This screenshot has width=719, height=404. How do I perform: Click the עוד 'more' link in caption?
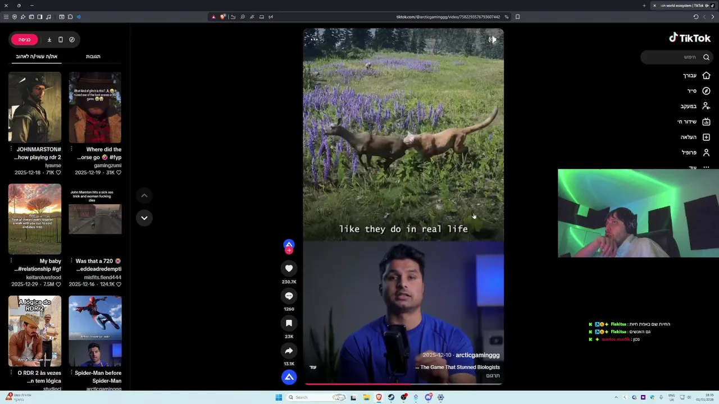point(313,367)
